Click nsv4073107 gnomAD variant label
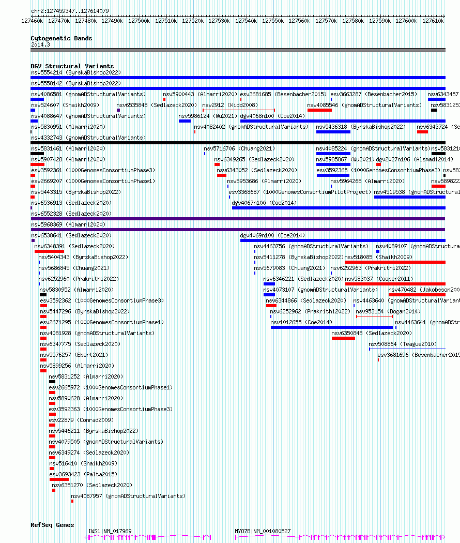This screenshot has height=543, width=460. point(320,290)
